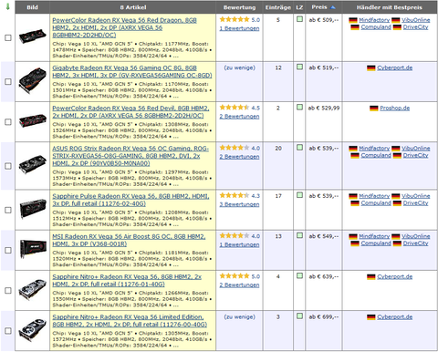Image resolution: width=438 pixels, height=352 pixels.
Task: Click the LZ availability square for PowerColor Red Dragon
Action: 299,19
